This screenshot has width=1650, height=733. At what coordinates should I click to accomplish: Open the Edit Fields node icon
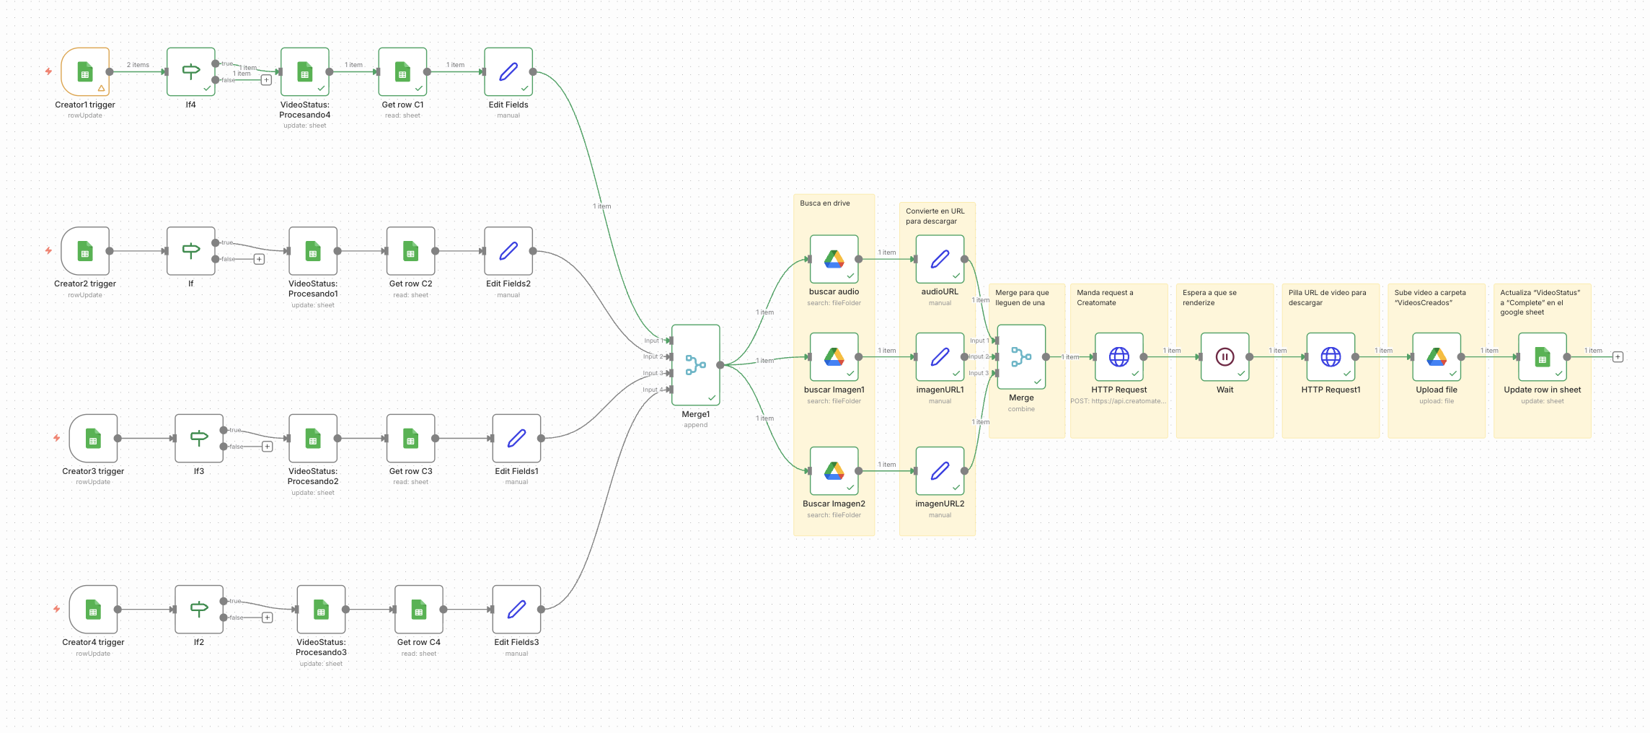[x=508, y=71]
